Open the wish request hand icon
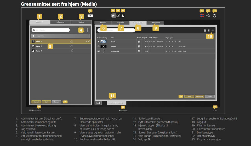 coord(208,16)
